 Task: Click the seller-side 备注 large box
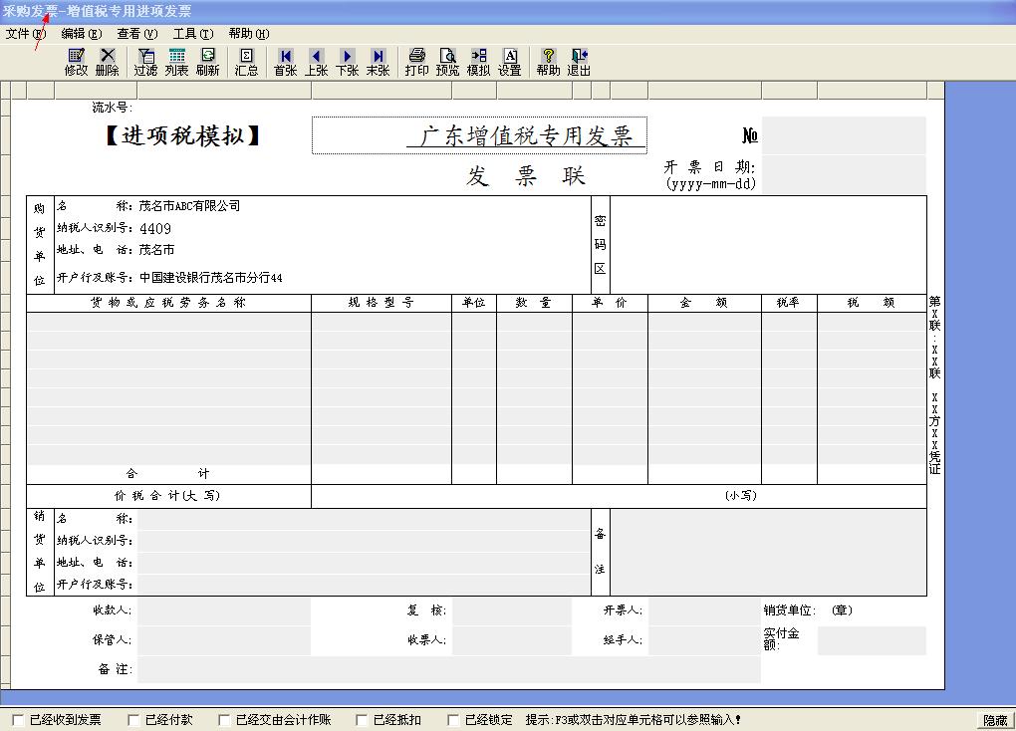tap(769, 552)
